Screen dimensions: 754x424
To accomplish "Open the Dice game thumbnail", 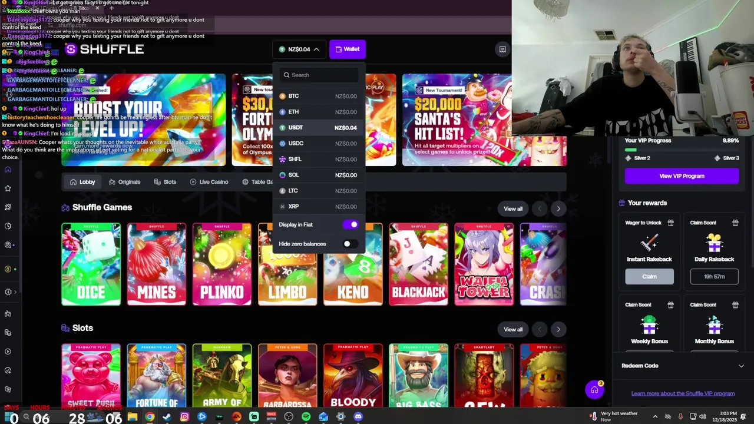I will coord(91,264).
